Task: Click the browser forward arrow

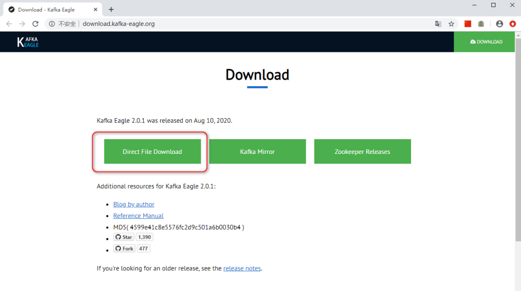Action: click(x=22, y=24)
